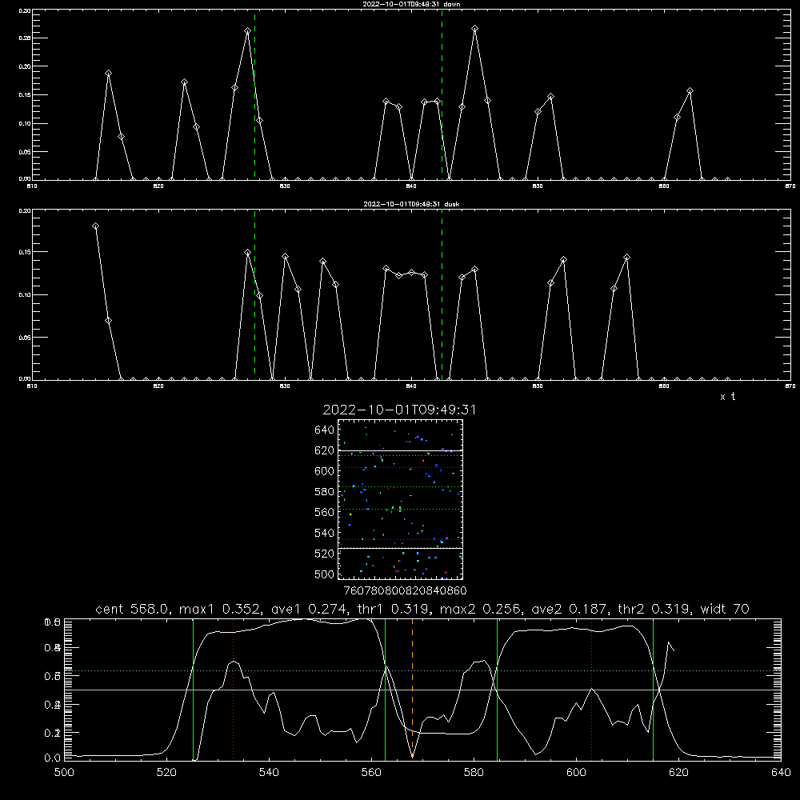Viewport: 800px width, 800px height.
Task: Select the 0.05 y-axis label on dusk plot
Action: [x=25, y=338]
